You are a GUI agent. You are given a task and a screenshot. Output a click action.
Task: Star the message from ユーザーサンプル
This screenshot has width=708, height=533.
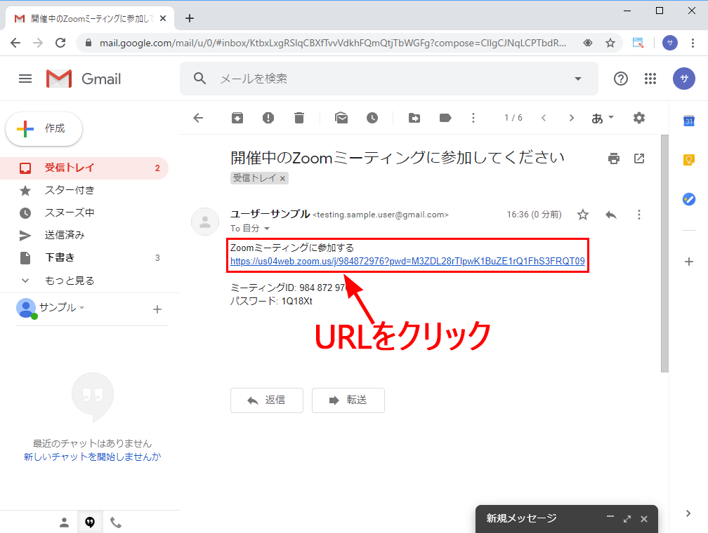[x=583, y=215]
